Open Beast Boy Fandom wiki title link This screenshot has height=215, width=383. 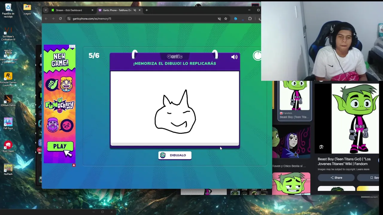coord(344,161)
